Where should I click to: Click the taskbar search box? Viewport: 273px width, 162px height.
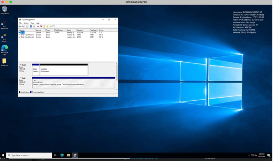[27, 155]
